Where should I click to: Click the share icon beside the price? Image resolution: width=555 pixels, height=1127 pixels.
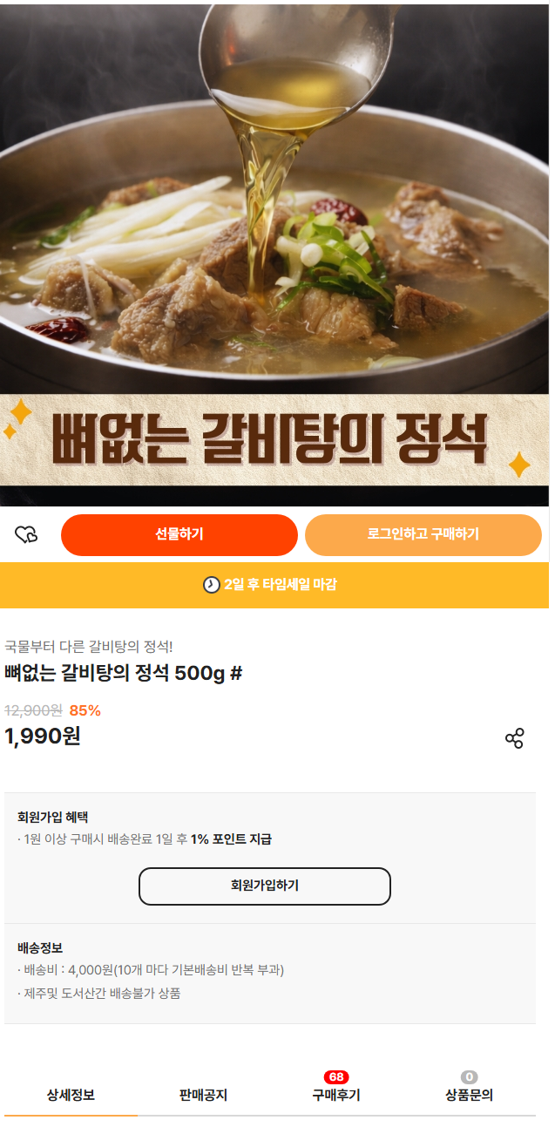514,738
